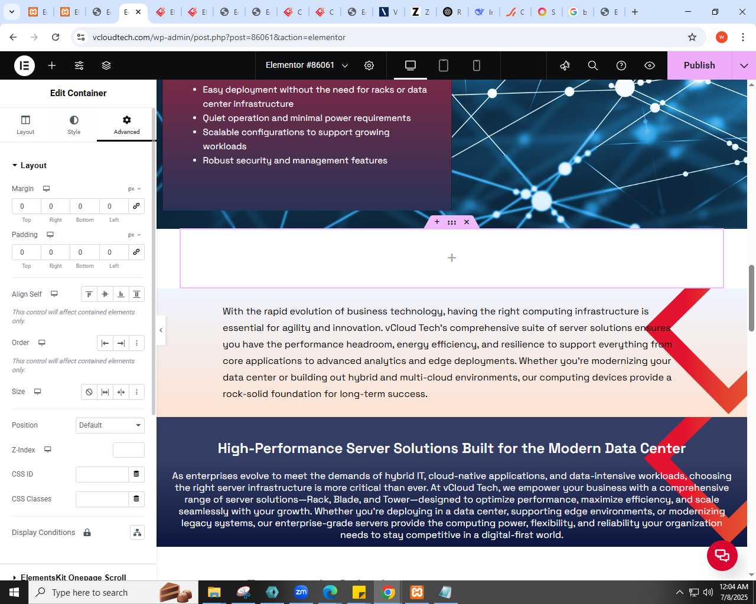
Task: Bookmark this page with the star
Action: click(692, 37)
